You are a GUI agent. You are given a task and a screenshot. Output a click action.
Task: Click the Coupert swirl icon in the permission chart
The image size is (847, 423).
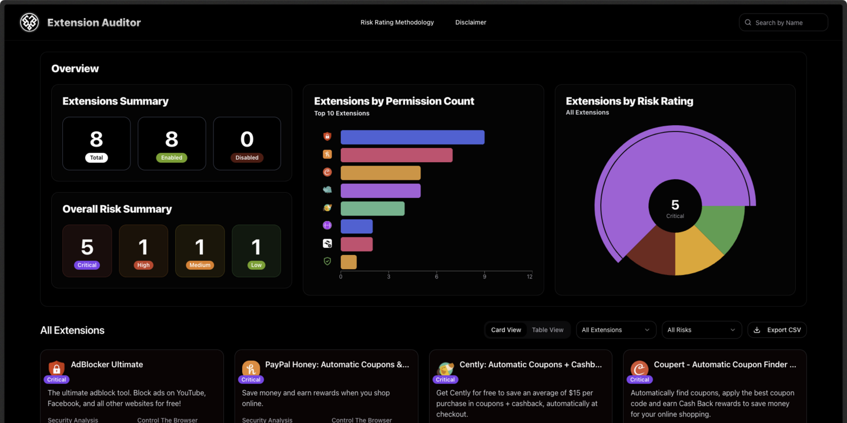(x=327, y=172)
